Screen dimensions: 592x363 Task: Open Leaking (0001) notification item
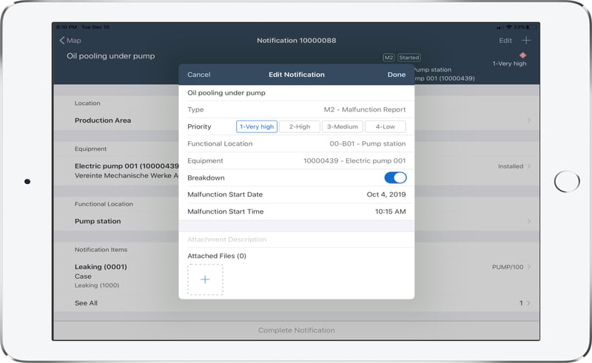click(101, 267)
